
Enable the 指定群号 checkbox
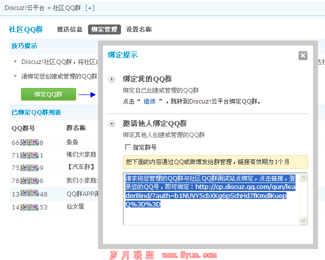pyautogui.click(x=128, y=147)
